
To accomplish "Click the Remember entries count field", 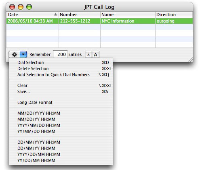I will coord(60,54).
